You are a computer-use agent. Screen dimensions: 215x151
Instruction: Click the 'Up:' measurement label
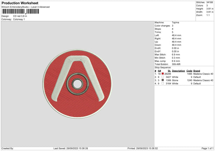tap(157, 42)
